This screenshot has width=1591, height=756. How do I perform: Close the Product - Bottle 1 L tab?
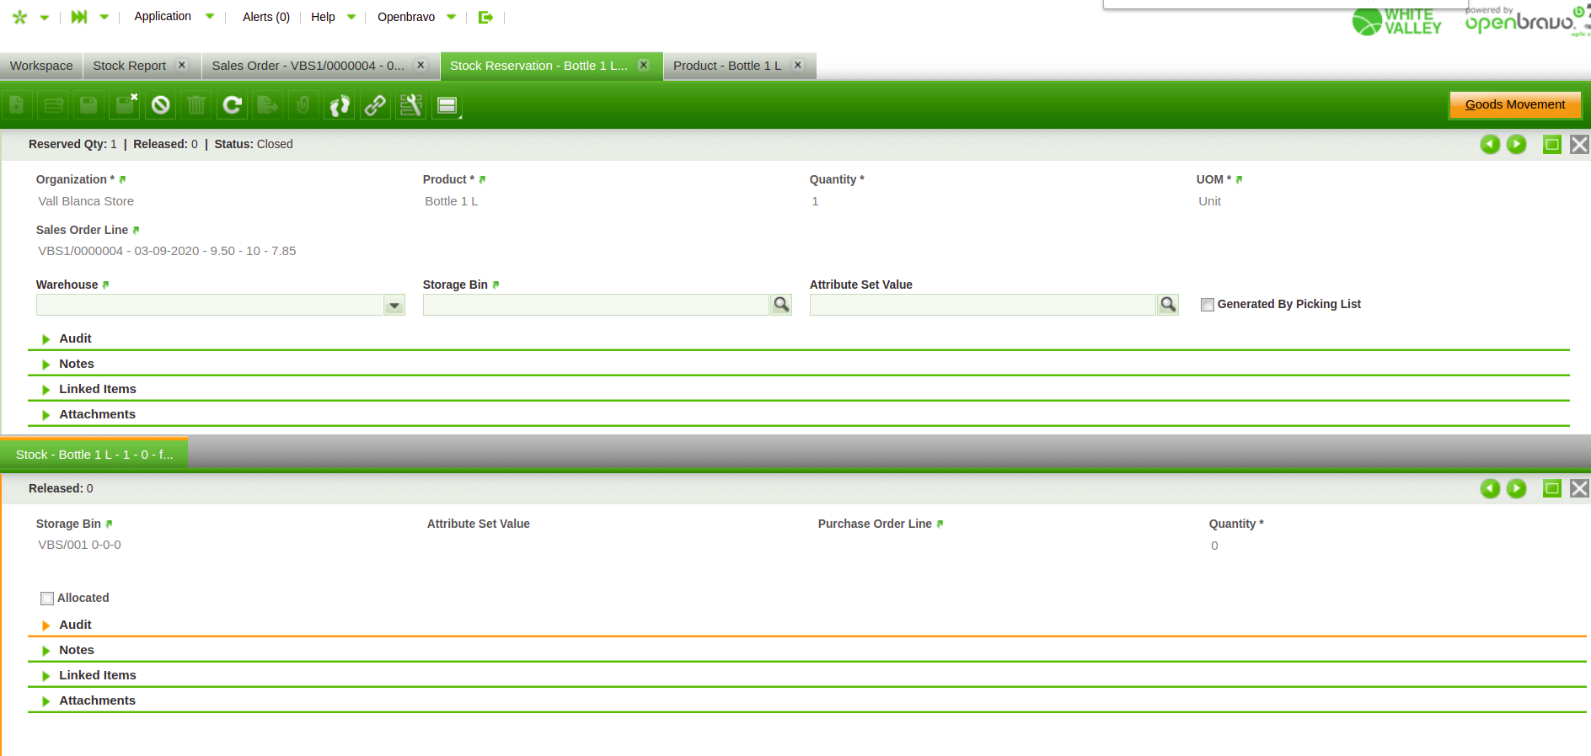point(798,65)
